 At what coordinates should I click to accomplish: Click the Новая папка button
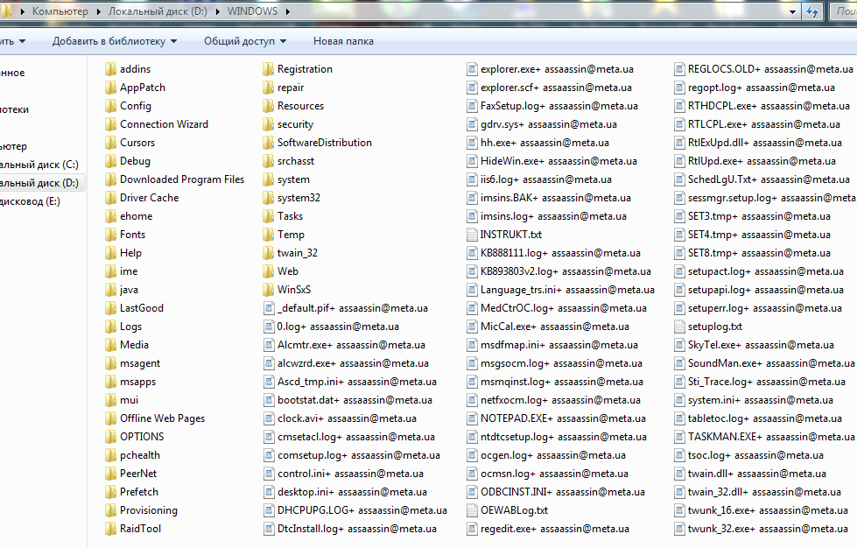[x=343, y=41]
